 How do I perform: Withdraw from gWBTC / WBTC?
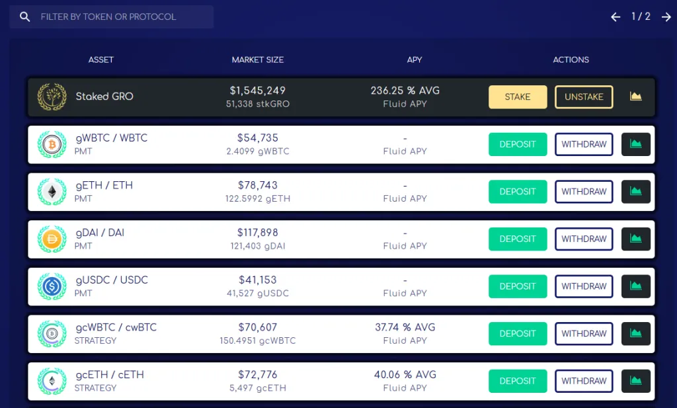tap(584, 144)
